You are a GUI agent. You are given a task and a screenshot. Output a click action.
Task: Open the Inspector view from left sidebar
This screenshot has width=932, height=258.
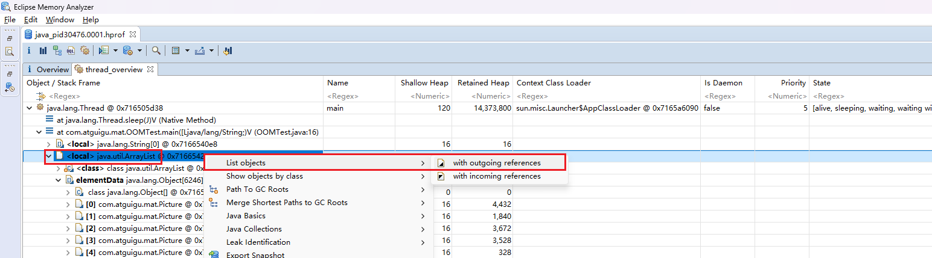pyautogui.click(x=10, y=52)
